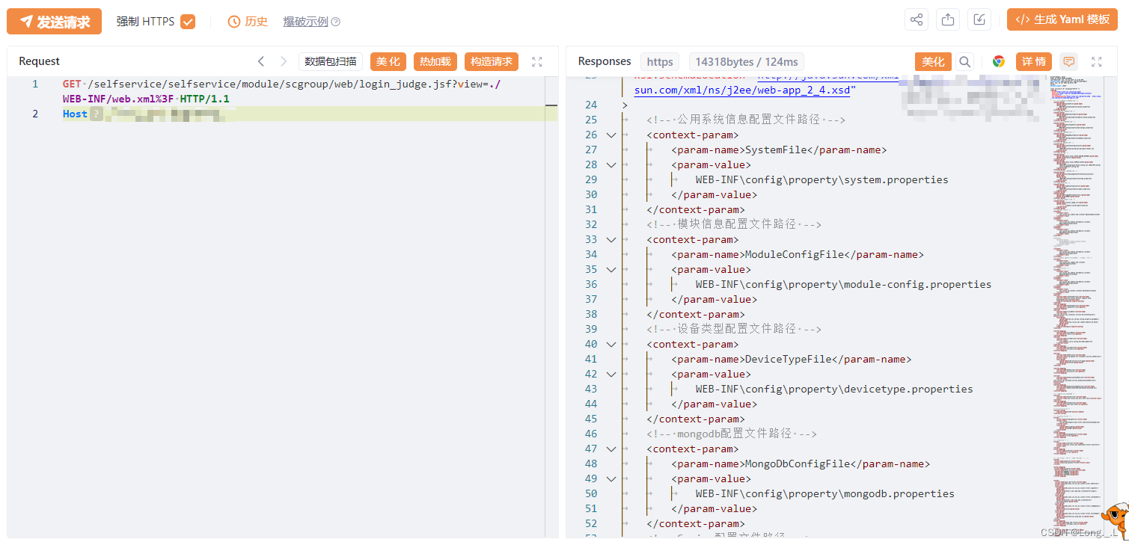Click the export upload icon in the top bar
The width and height of the screenshot is (1129, 545).
[948, 20]
